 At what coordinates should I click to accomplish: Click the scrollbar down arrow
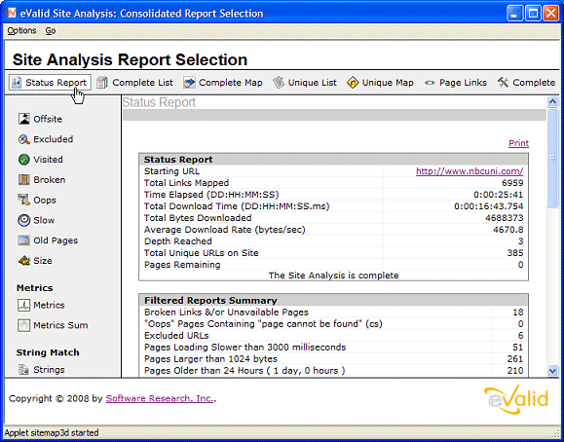point(552,370)
